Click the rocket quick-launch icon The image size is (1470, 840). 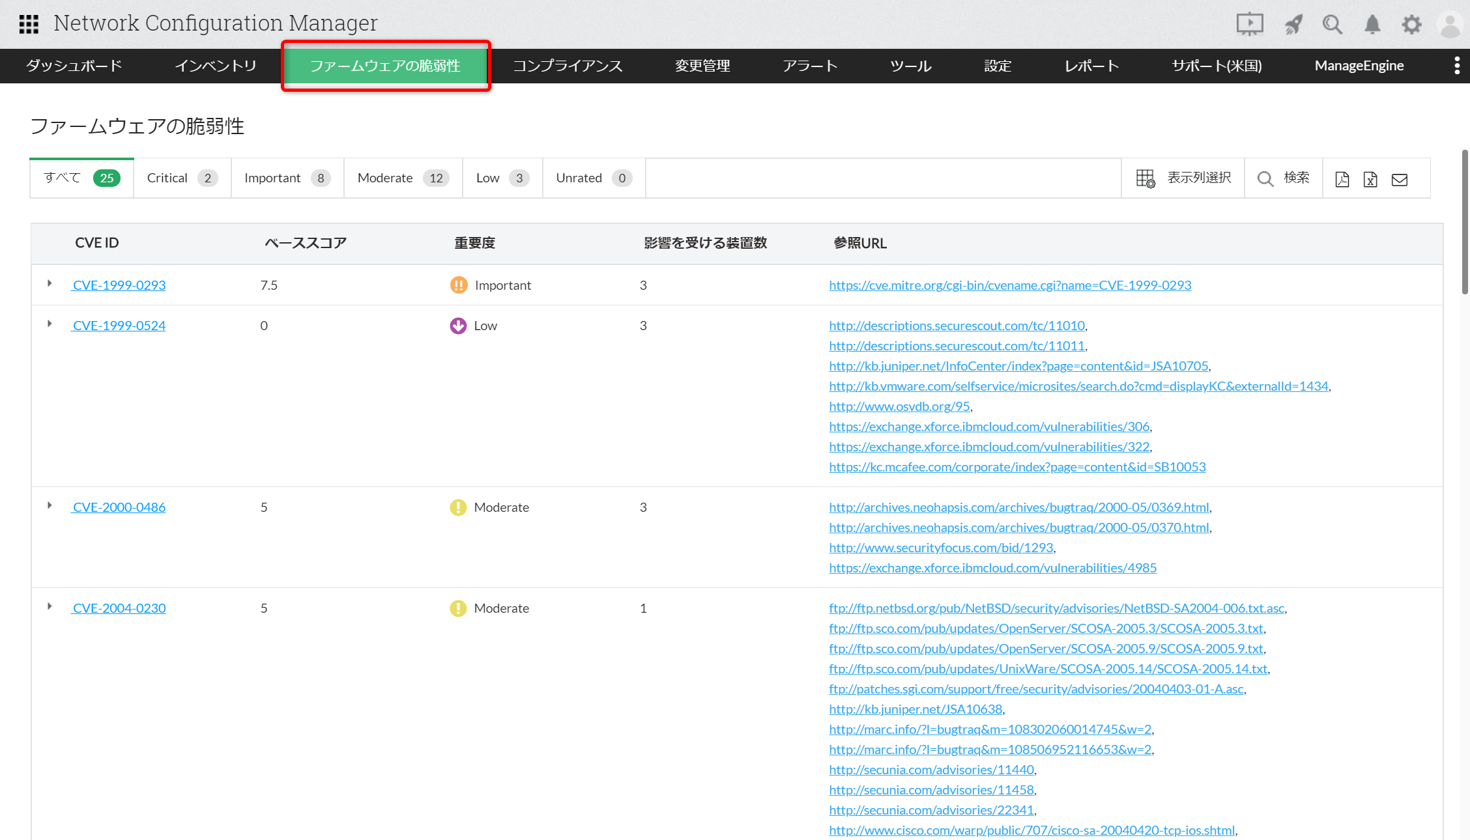click(1293, 24)
